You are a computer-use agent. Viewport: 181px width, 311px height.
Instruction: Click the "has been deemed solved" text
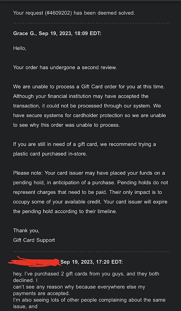coord(104,13)
